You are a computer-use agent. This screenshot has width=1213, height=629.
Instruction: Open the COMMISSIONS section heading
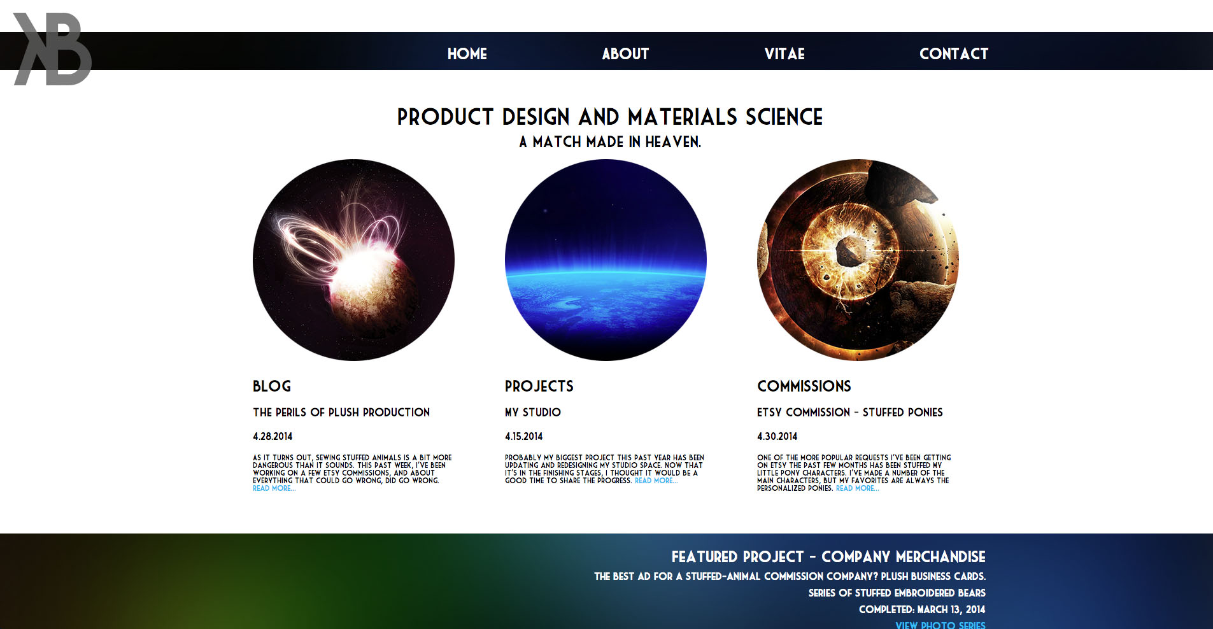tap(804, 386)
